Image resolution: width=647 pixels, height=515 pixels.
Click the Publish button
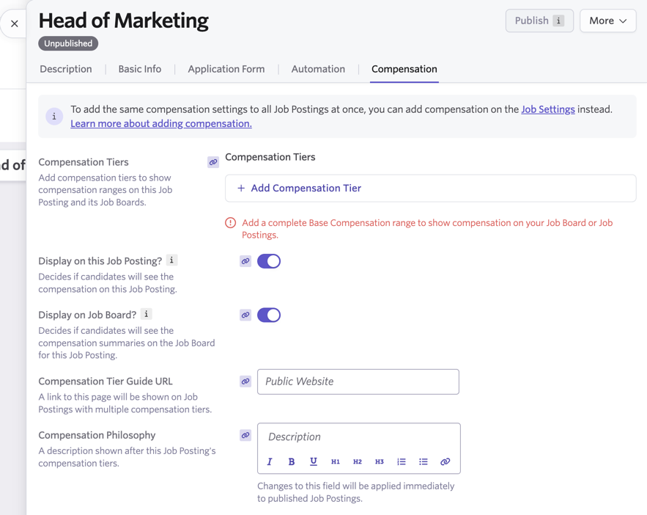pyautogui.click(x=539, y=21)
